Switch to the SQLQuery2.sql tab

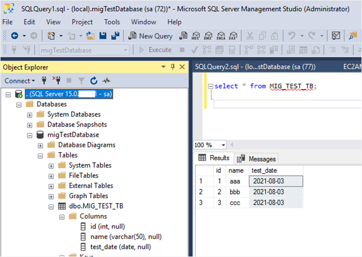[x=255, y=67]
